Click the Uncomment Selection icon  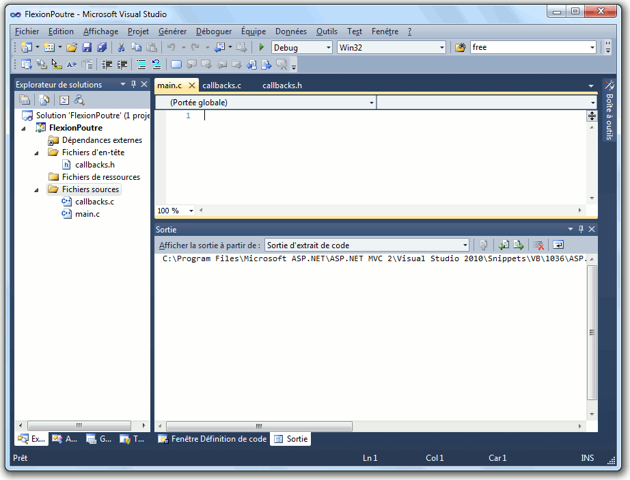click(x=156, y=64)
